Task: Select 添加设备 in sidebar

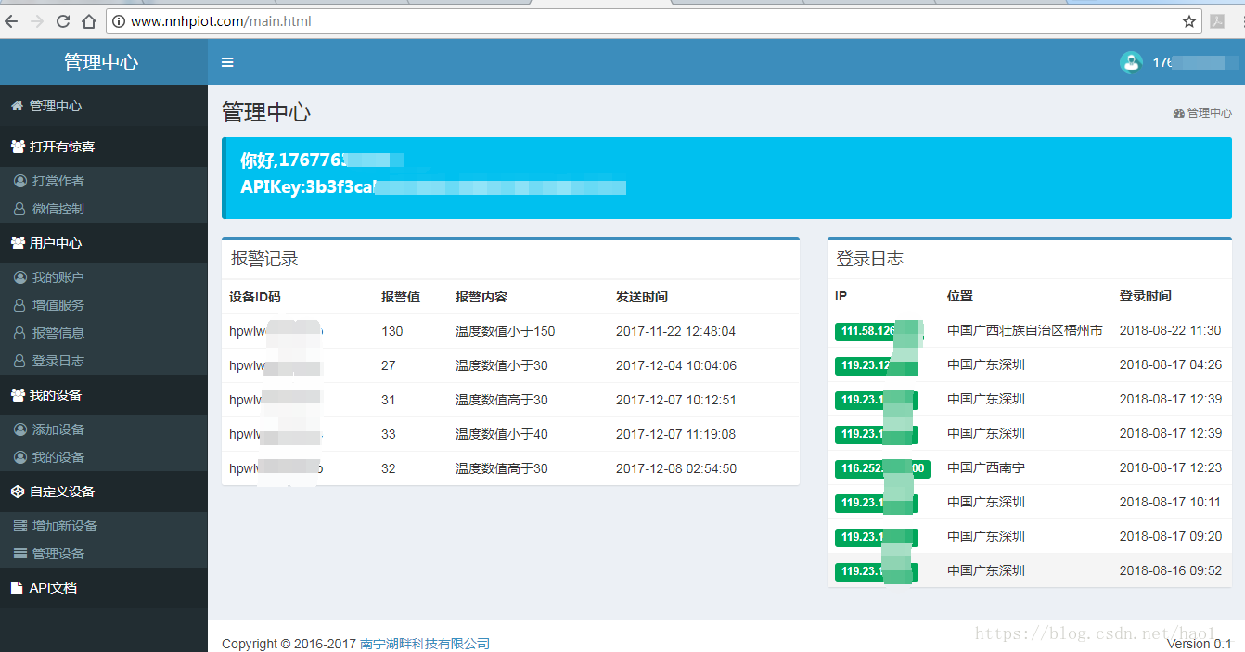Action: 104,429
